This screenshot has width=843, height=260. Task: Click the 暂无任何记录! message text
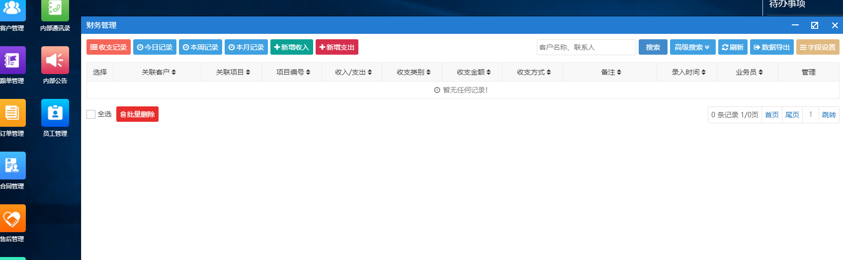click(x=465, y=90)
